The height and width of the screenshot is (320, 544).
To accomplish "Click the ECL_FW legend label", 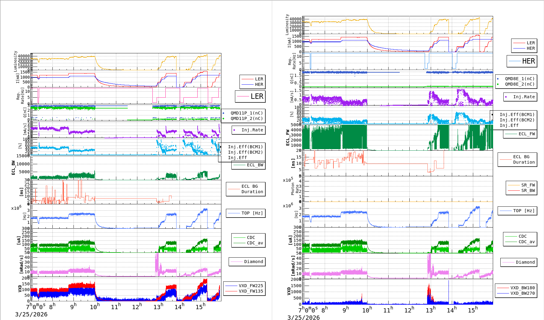I will (x=527, y=134).
